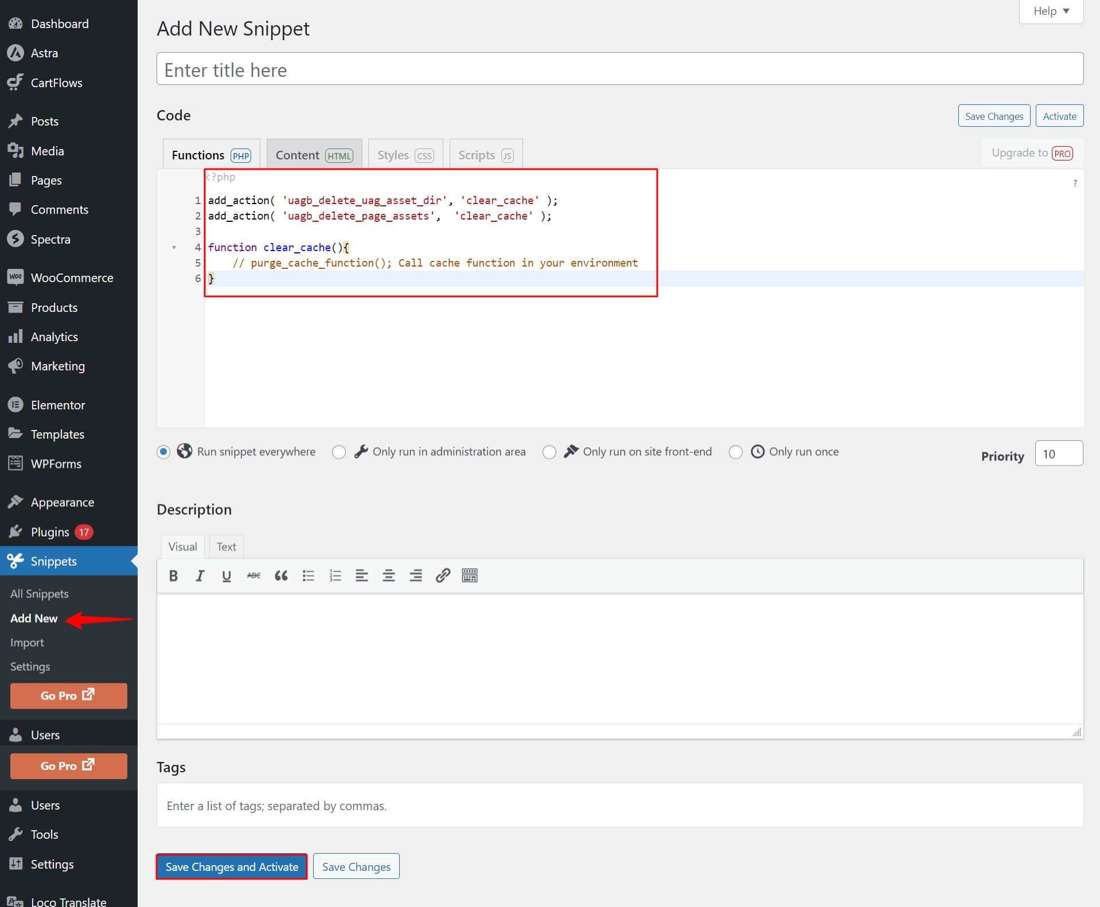Click Save Changes and Activate button

232,867
